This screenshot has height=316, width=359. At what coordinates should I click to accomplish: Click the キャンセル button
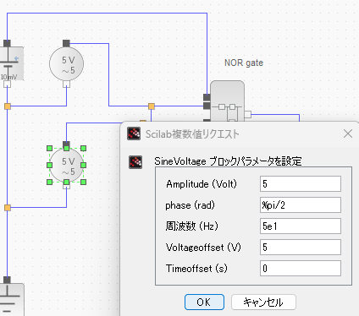tap(263, 302)
